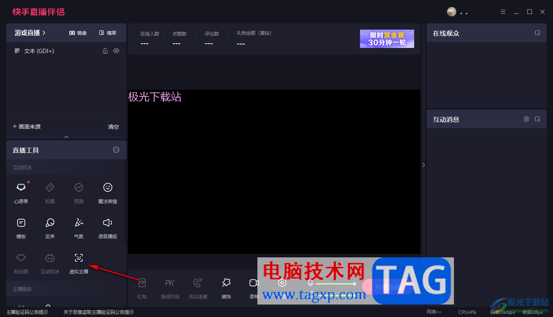Toggle lock on 文本 (GDI+) source
The image size is (553, 317).
[105, 51]
